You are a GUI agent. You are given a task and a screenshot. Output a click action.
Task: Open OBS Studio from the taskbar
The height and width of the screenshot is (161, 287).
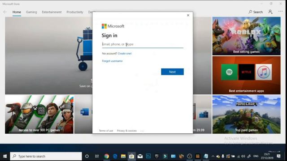click(x=189, y=156)
